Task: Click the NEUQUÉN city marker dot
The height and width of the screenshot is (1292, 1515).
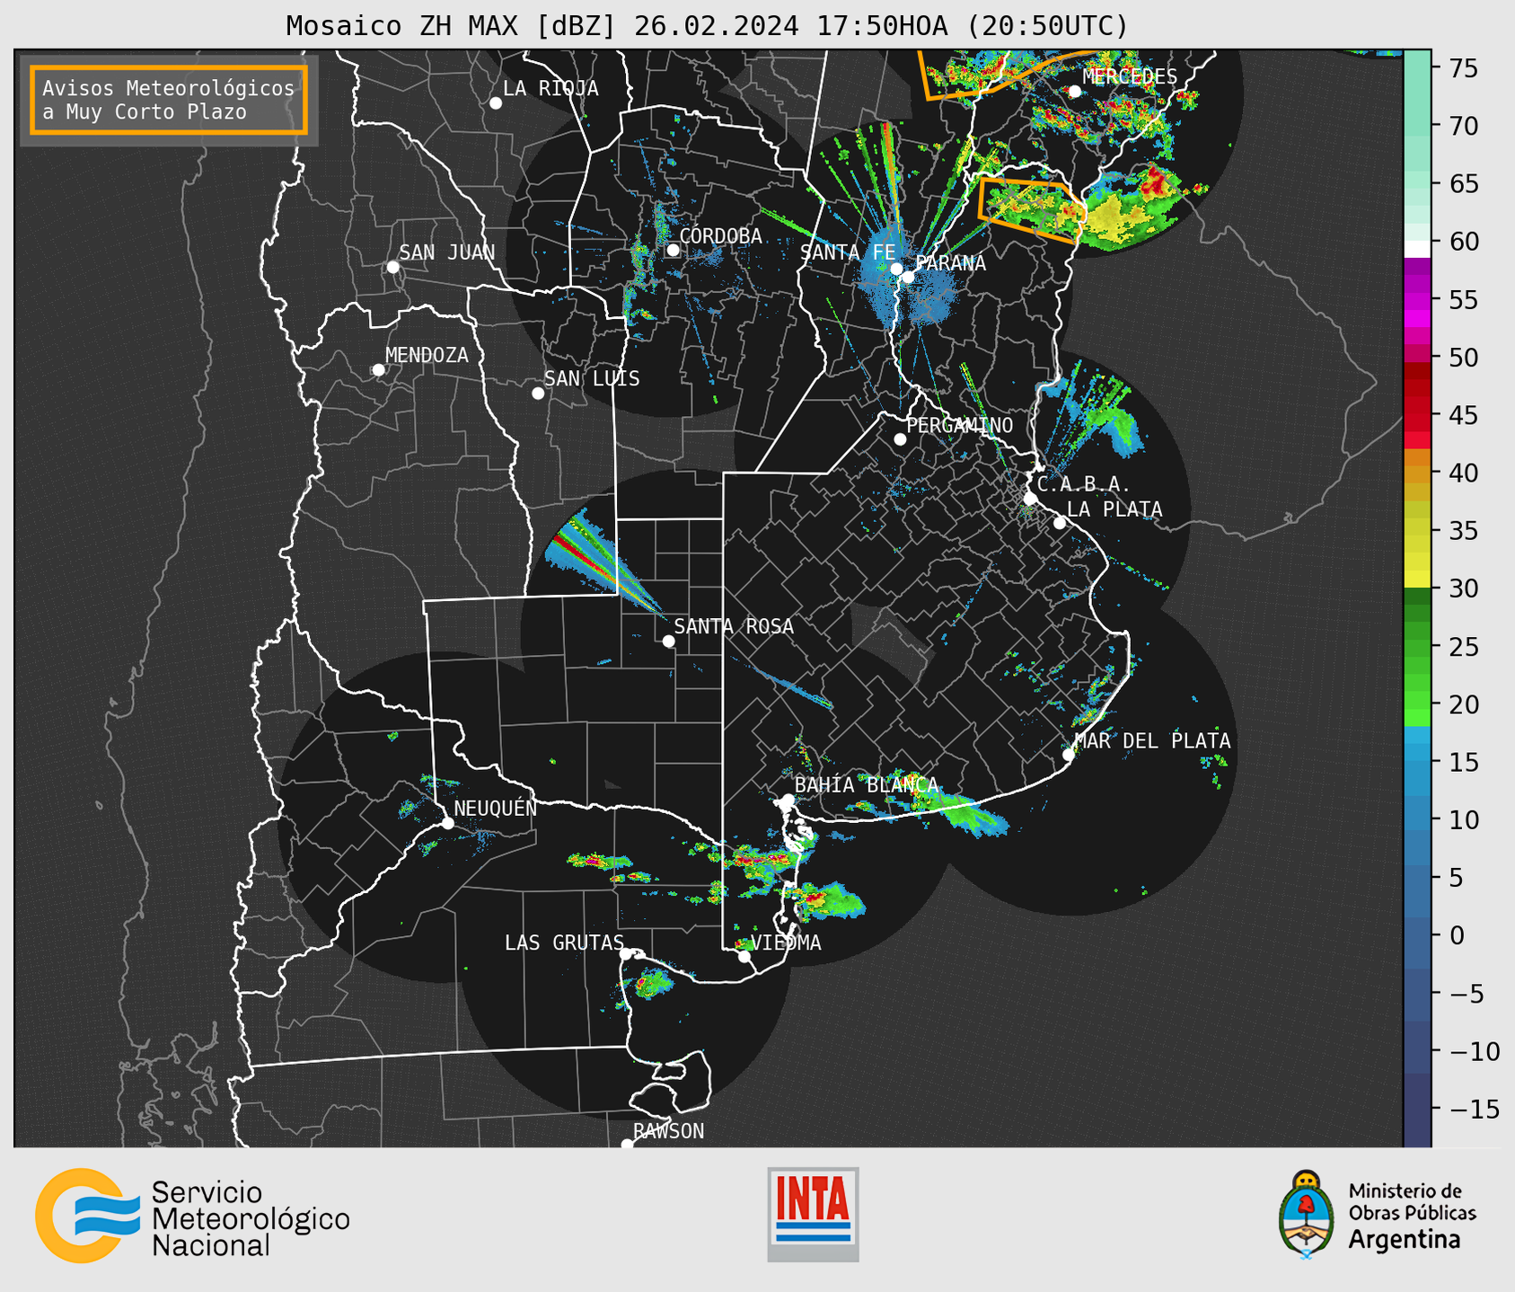Action: [447, 823]
